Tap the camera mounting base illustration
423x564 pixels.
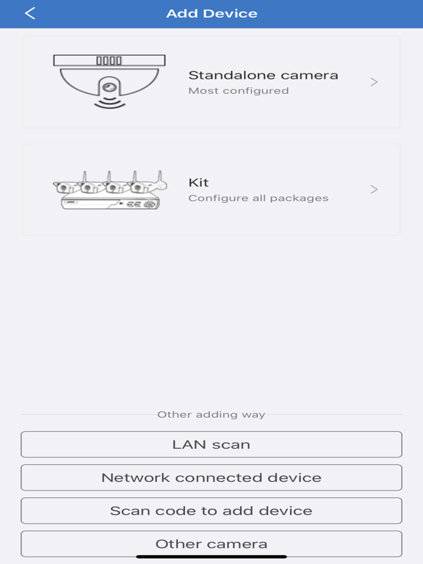click(x=109, y=60)
